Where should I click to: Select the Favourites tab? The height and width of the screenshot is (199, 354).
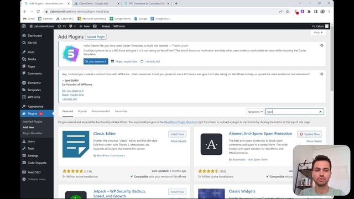[x=121, y=111]
